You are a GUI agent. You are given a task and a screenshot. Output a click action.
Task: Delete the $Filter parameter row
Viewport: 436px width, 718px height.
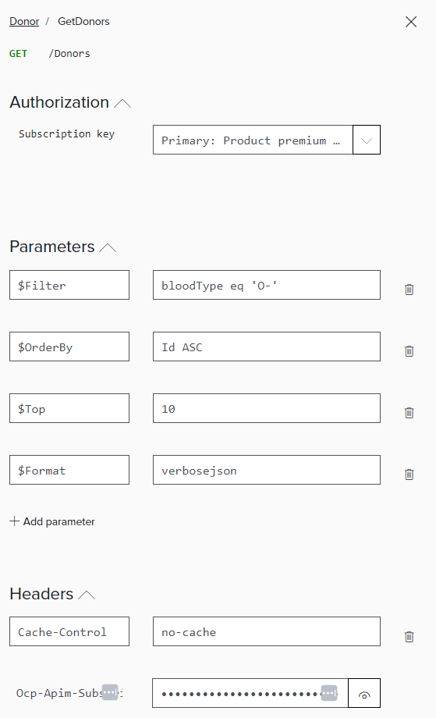(409, 290)
